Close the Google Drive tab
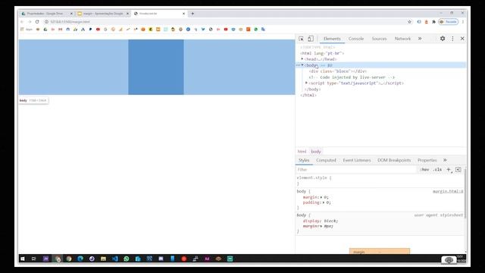Image resolution: width=485 pixels, height=273 pixels. 71,14
